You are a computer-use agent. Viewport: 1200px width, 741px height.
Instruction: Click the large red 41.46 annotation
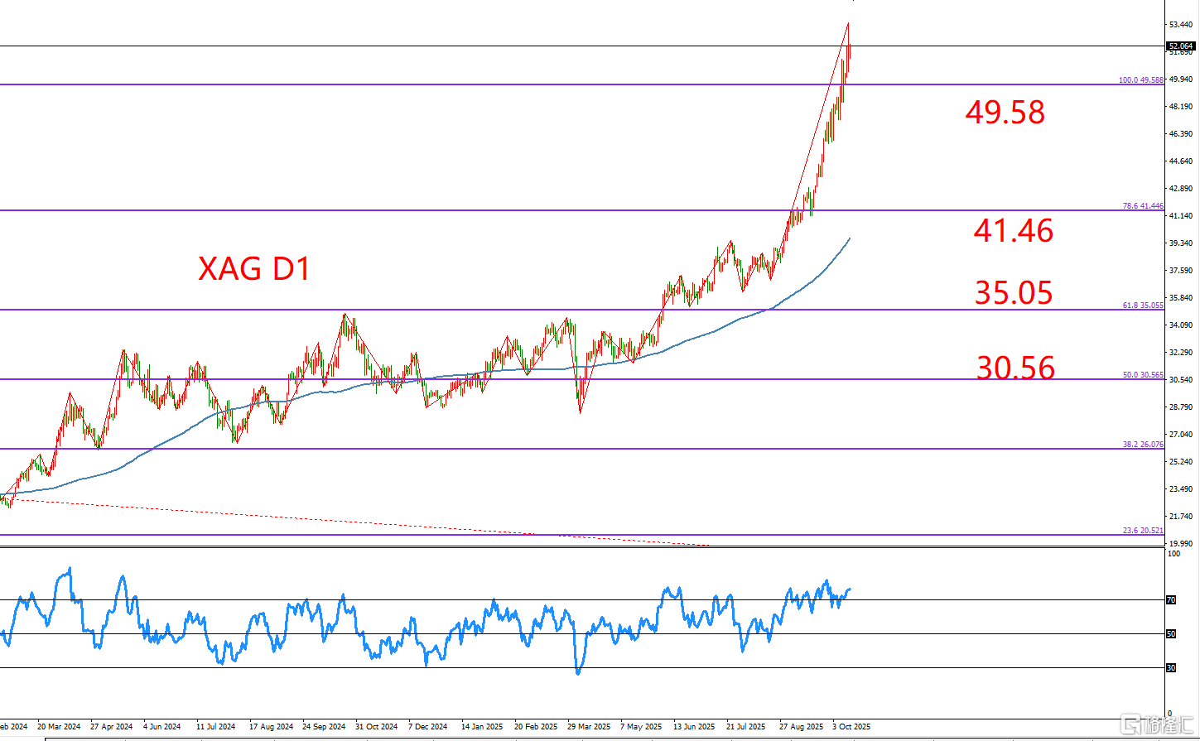(1013, 231)
